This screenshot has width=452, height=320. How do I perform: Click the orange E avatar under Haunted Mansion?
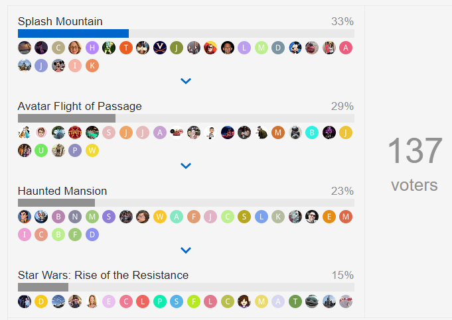point(329,217)
